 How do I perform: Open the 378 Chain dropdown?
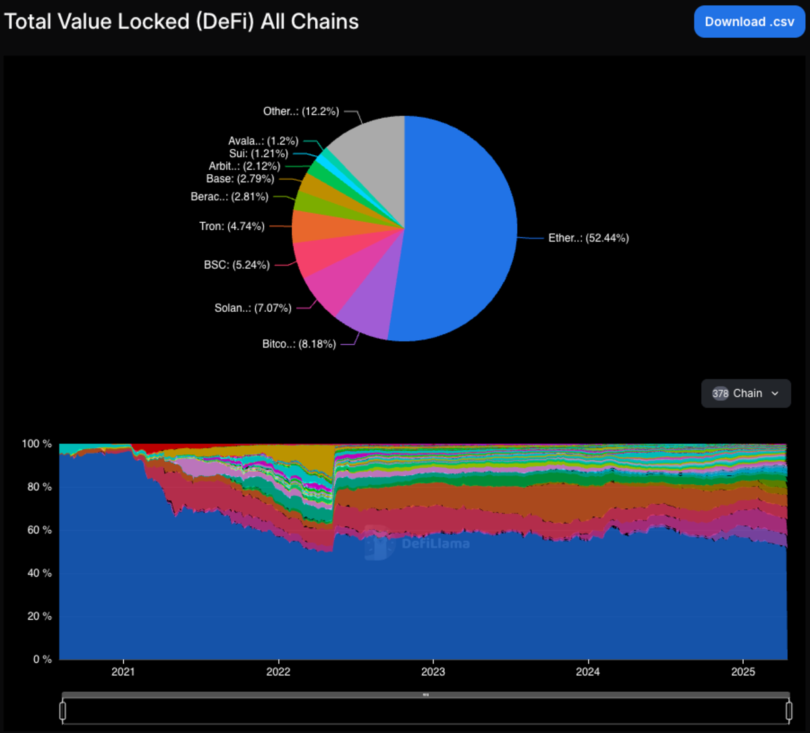coord(746,393)
